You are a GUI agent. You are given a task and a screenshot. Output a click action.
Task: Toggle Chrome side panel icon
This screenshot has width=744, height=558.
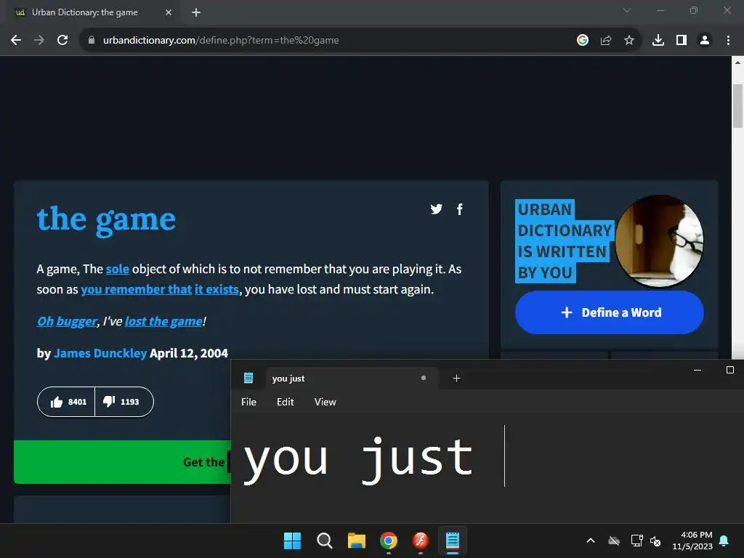[682, 41]
